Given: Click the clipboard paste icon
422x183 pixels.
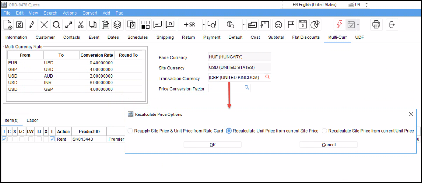Looking at the screenshot, I should 105,25.
